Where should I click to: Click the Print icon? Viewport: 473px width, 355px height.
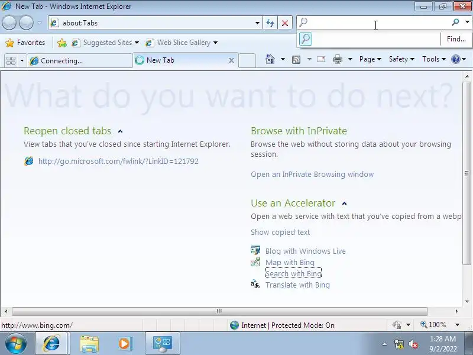337,60
